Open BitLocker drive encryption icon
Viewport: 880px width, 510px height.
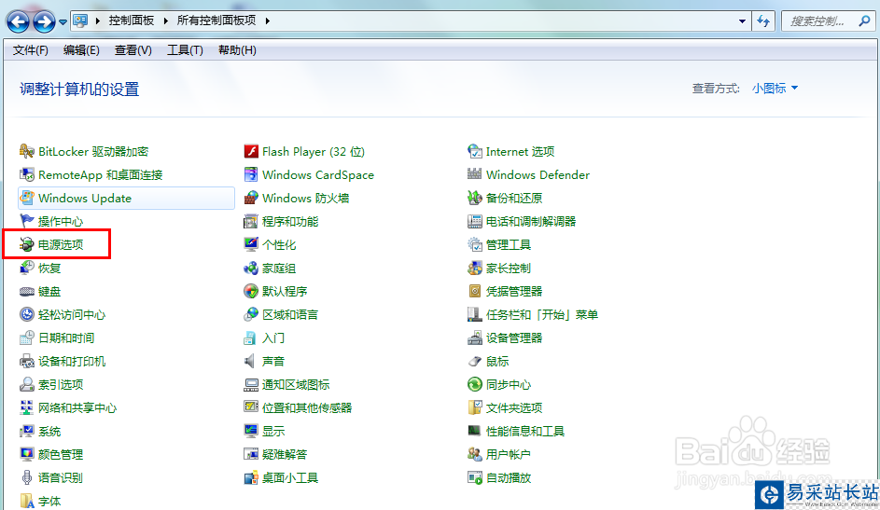[x=26, y=151]
